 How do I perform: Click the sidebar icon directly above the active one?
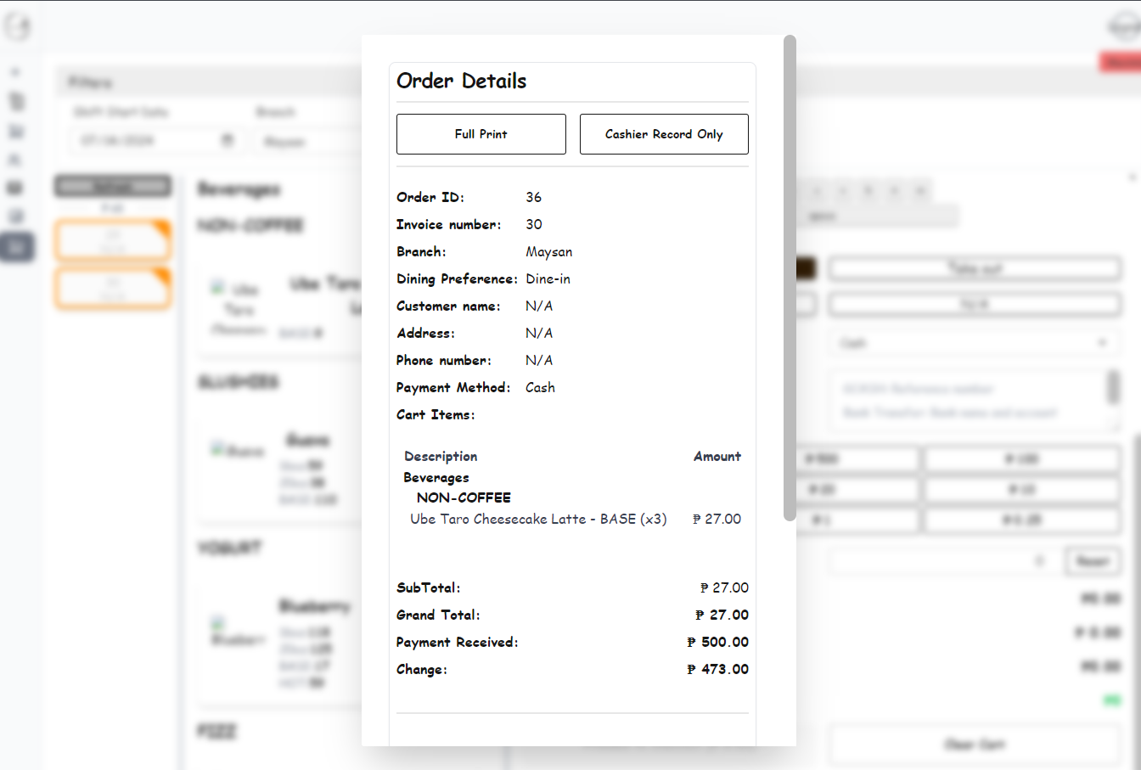point(16,217)
